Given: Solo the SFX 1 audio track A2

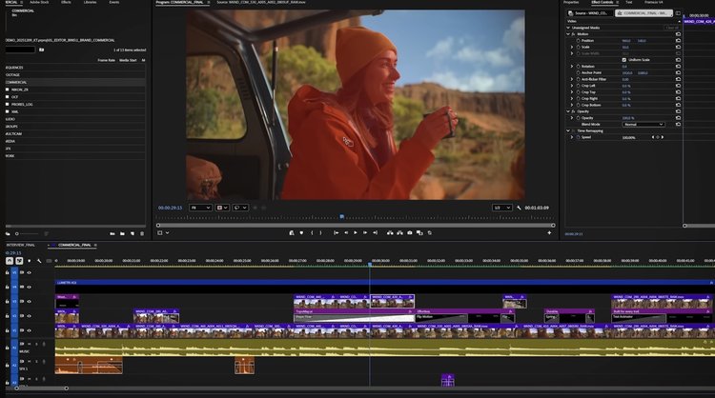Looking at the screenshot, I should pyautogui.click(x=36, y=362).
